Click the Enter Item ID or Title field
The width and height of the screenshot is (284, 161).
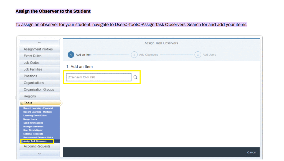point(98,77)
